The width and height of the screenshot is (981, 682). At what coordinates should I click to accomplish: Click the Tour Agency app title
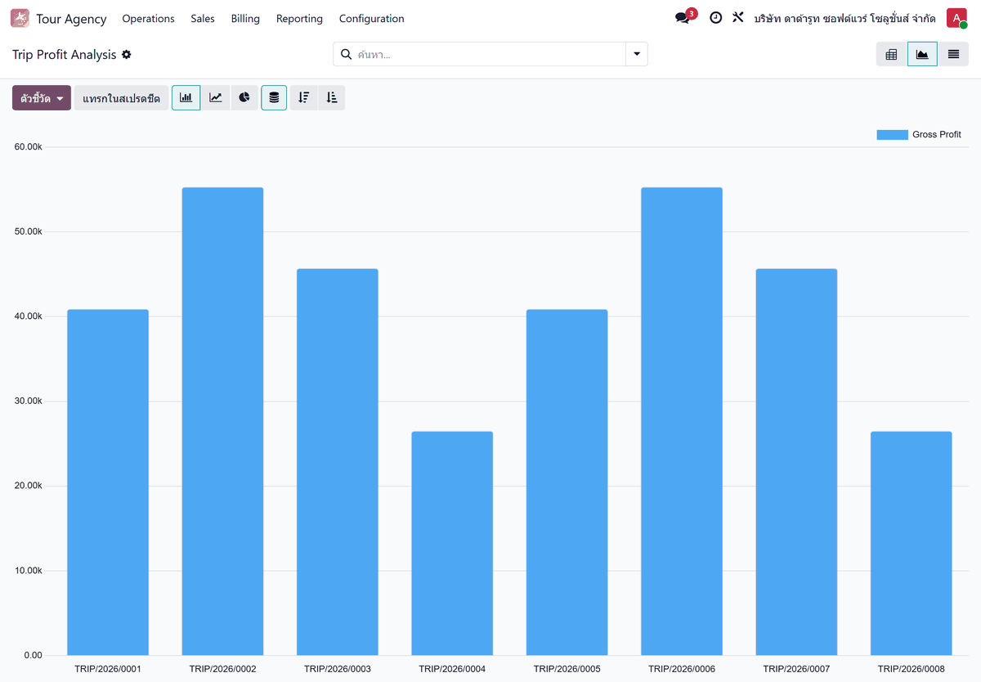pos(71,18)
